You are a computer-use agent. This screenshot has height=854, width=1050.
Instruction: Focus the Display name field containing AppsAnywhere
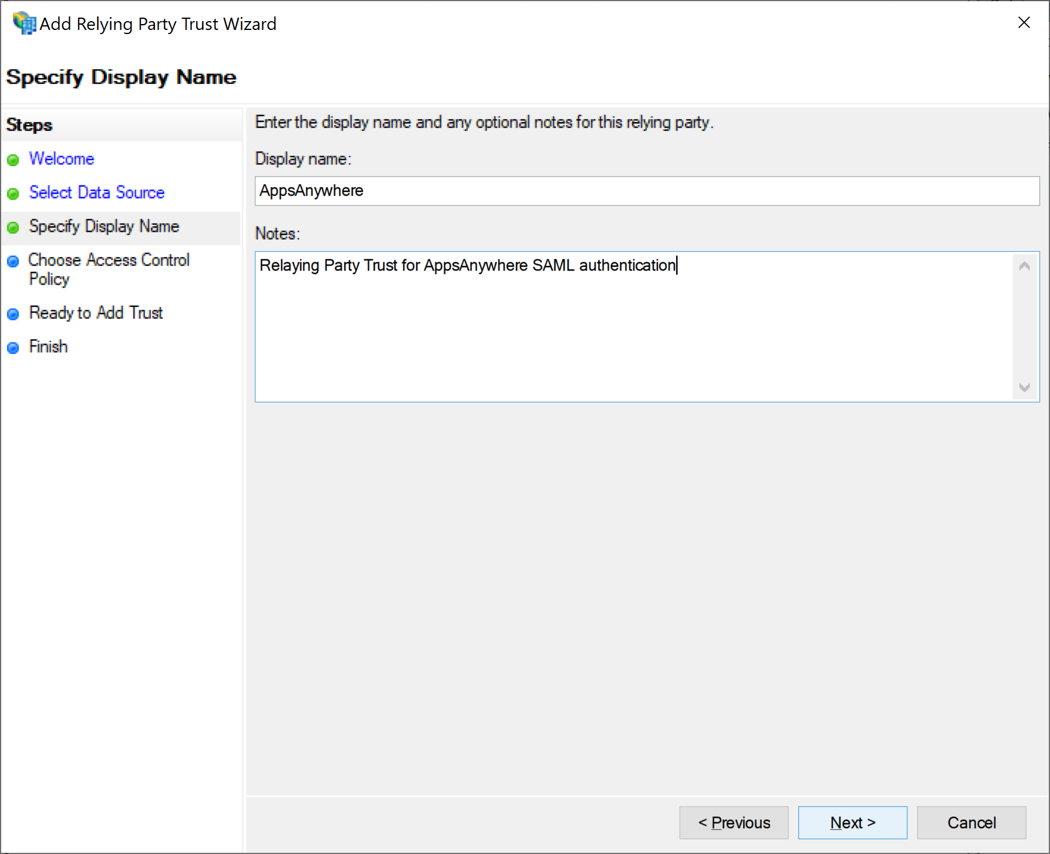(x=647, y=191)
